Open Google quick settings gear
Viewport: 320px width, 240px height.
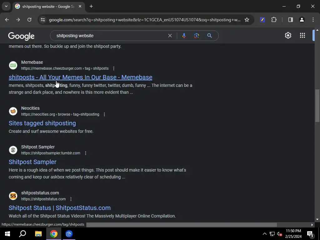(x=288, y=35)
